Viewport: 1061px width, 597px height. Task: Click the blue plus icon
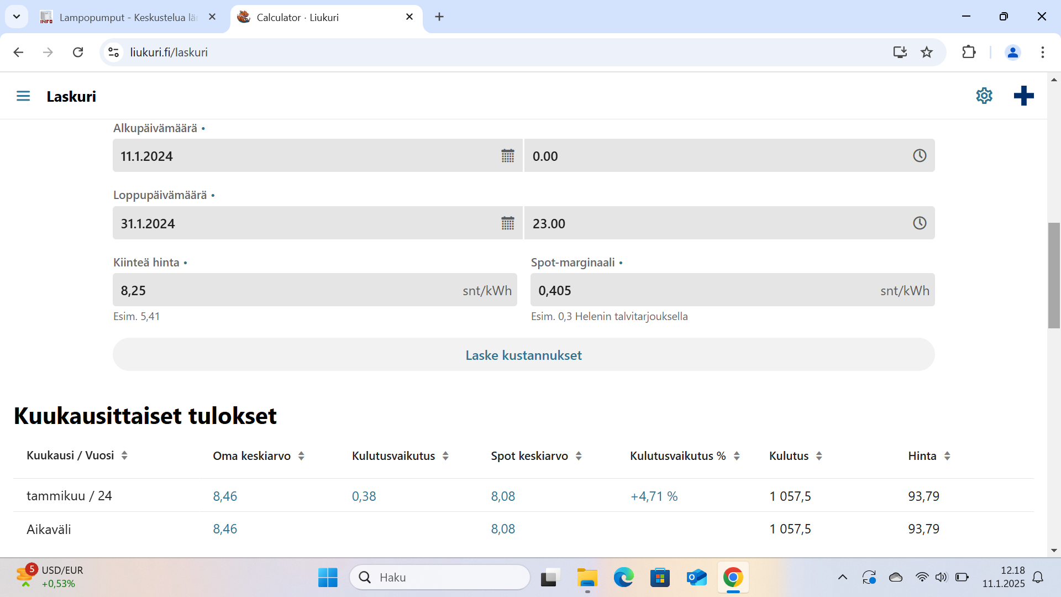(1023, 96)
